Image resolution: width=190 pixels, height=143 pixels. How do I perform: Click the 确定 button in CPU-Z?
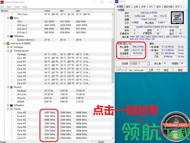pyautogui.click(x=180, y=70)
